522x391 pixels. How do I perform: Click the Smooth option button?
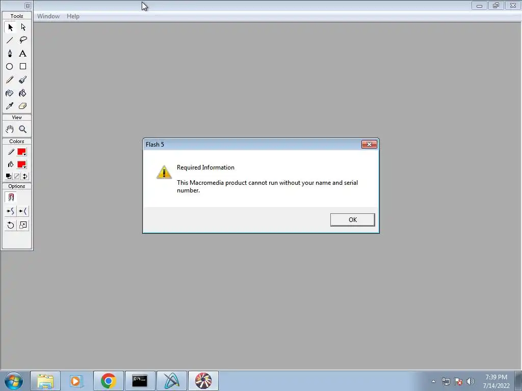pyautogui.click(x=11, y=211)
